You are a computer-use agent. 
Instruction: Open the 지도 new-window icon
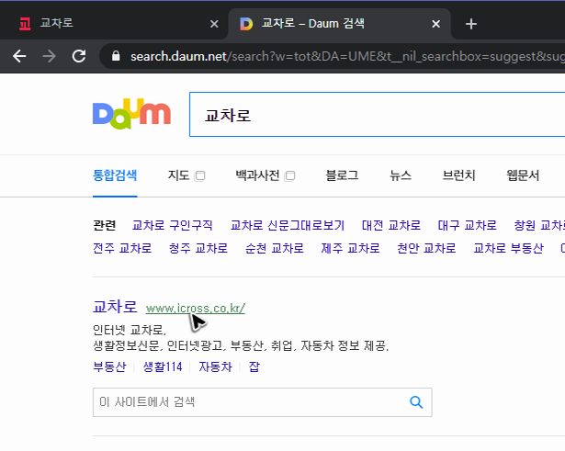click(199, 175)
